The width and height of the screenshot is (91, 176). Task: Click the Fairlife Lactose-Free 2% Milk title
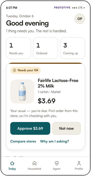(x=58, y=83)
